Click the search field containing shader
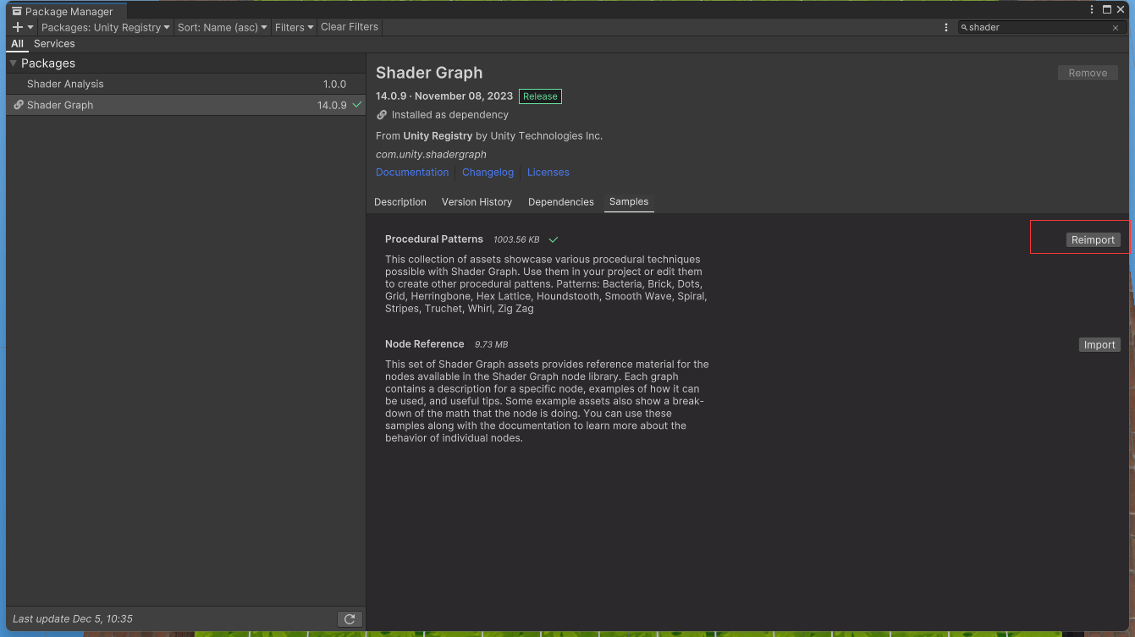The image size is (1135, 637). coord(1037,28)
